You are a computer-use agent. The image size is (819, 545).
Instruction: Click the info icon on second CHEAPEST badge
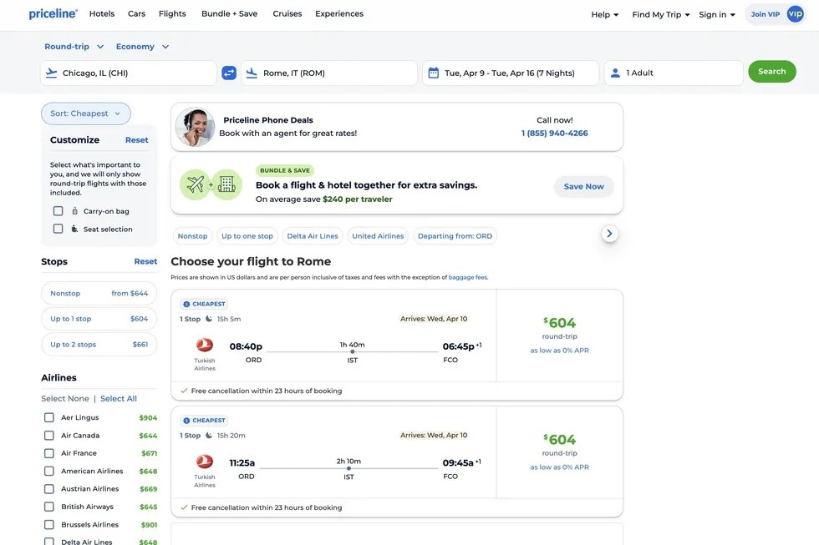186,421
